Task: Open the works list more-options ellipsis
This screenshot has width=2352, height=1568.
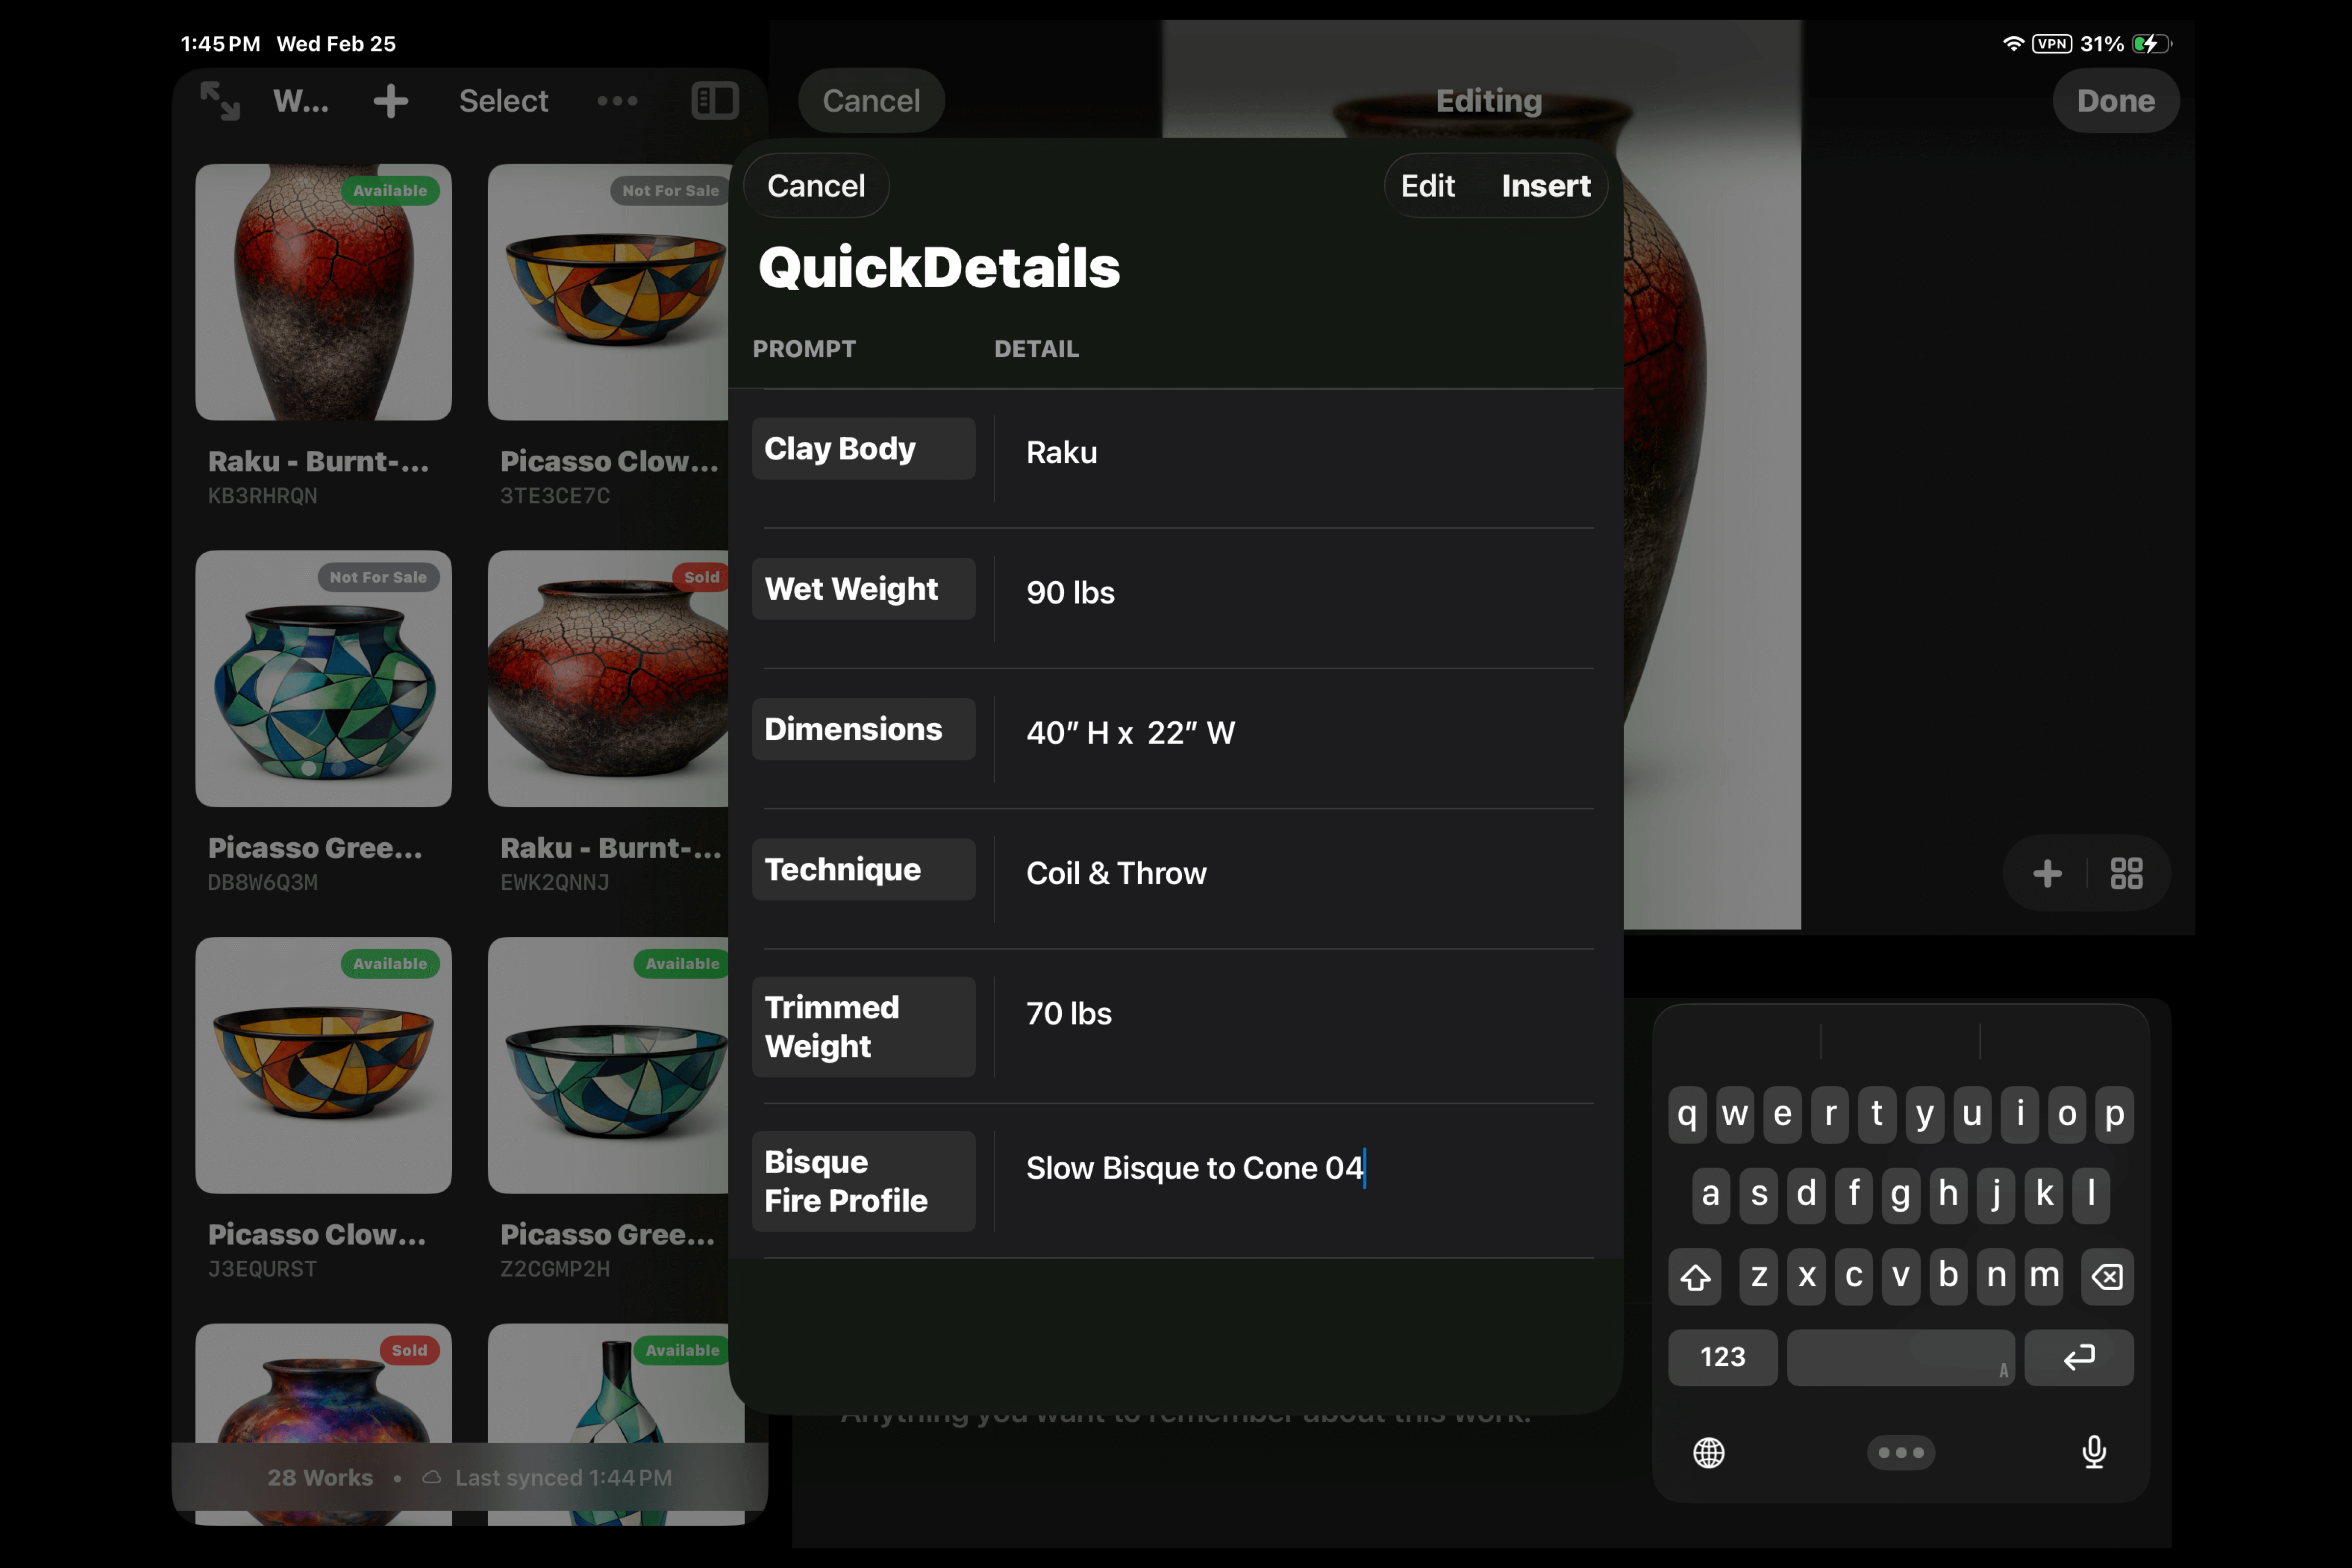Action: (617, 100)
